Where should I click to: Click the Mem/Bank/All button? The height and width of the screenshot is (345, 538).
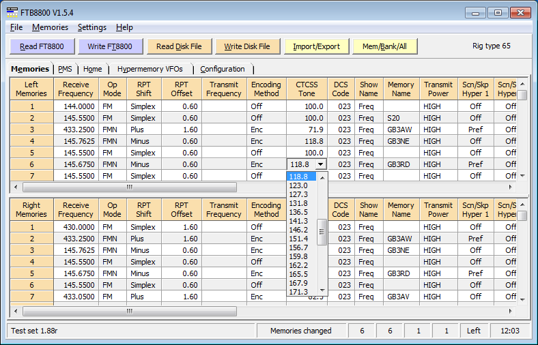(x=384, y=46)
